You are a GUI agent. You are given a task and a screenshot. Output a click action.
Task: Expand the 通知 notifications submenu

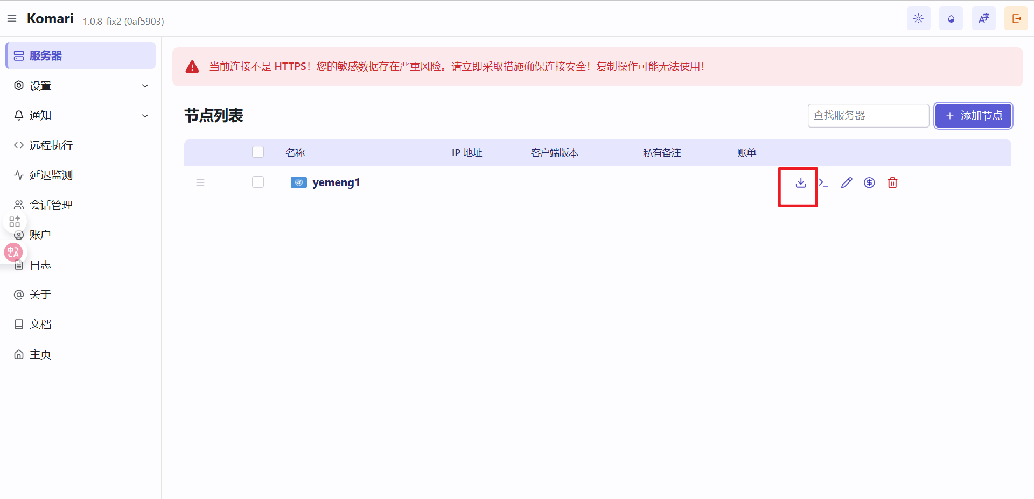click(81, 116)
